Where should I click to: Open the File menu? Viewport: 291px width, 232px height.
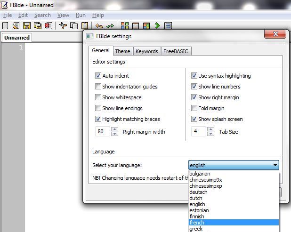point(8,15)
